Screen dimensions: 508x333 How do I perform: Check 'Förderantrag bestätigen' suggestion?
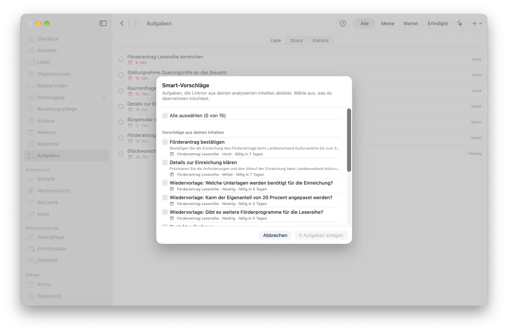click(x=165, y=142)
